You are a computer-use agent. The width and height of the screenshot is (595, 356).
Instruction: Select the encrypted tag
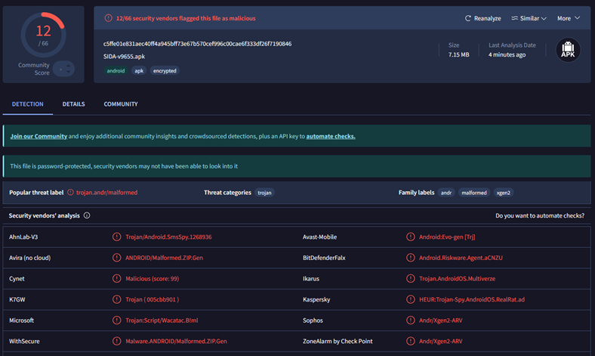pyautogui.click(x=165, y=70)
